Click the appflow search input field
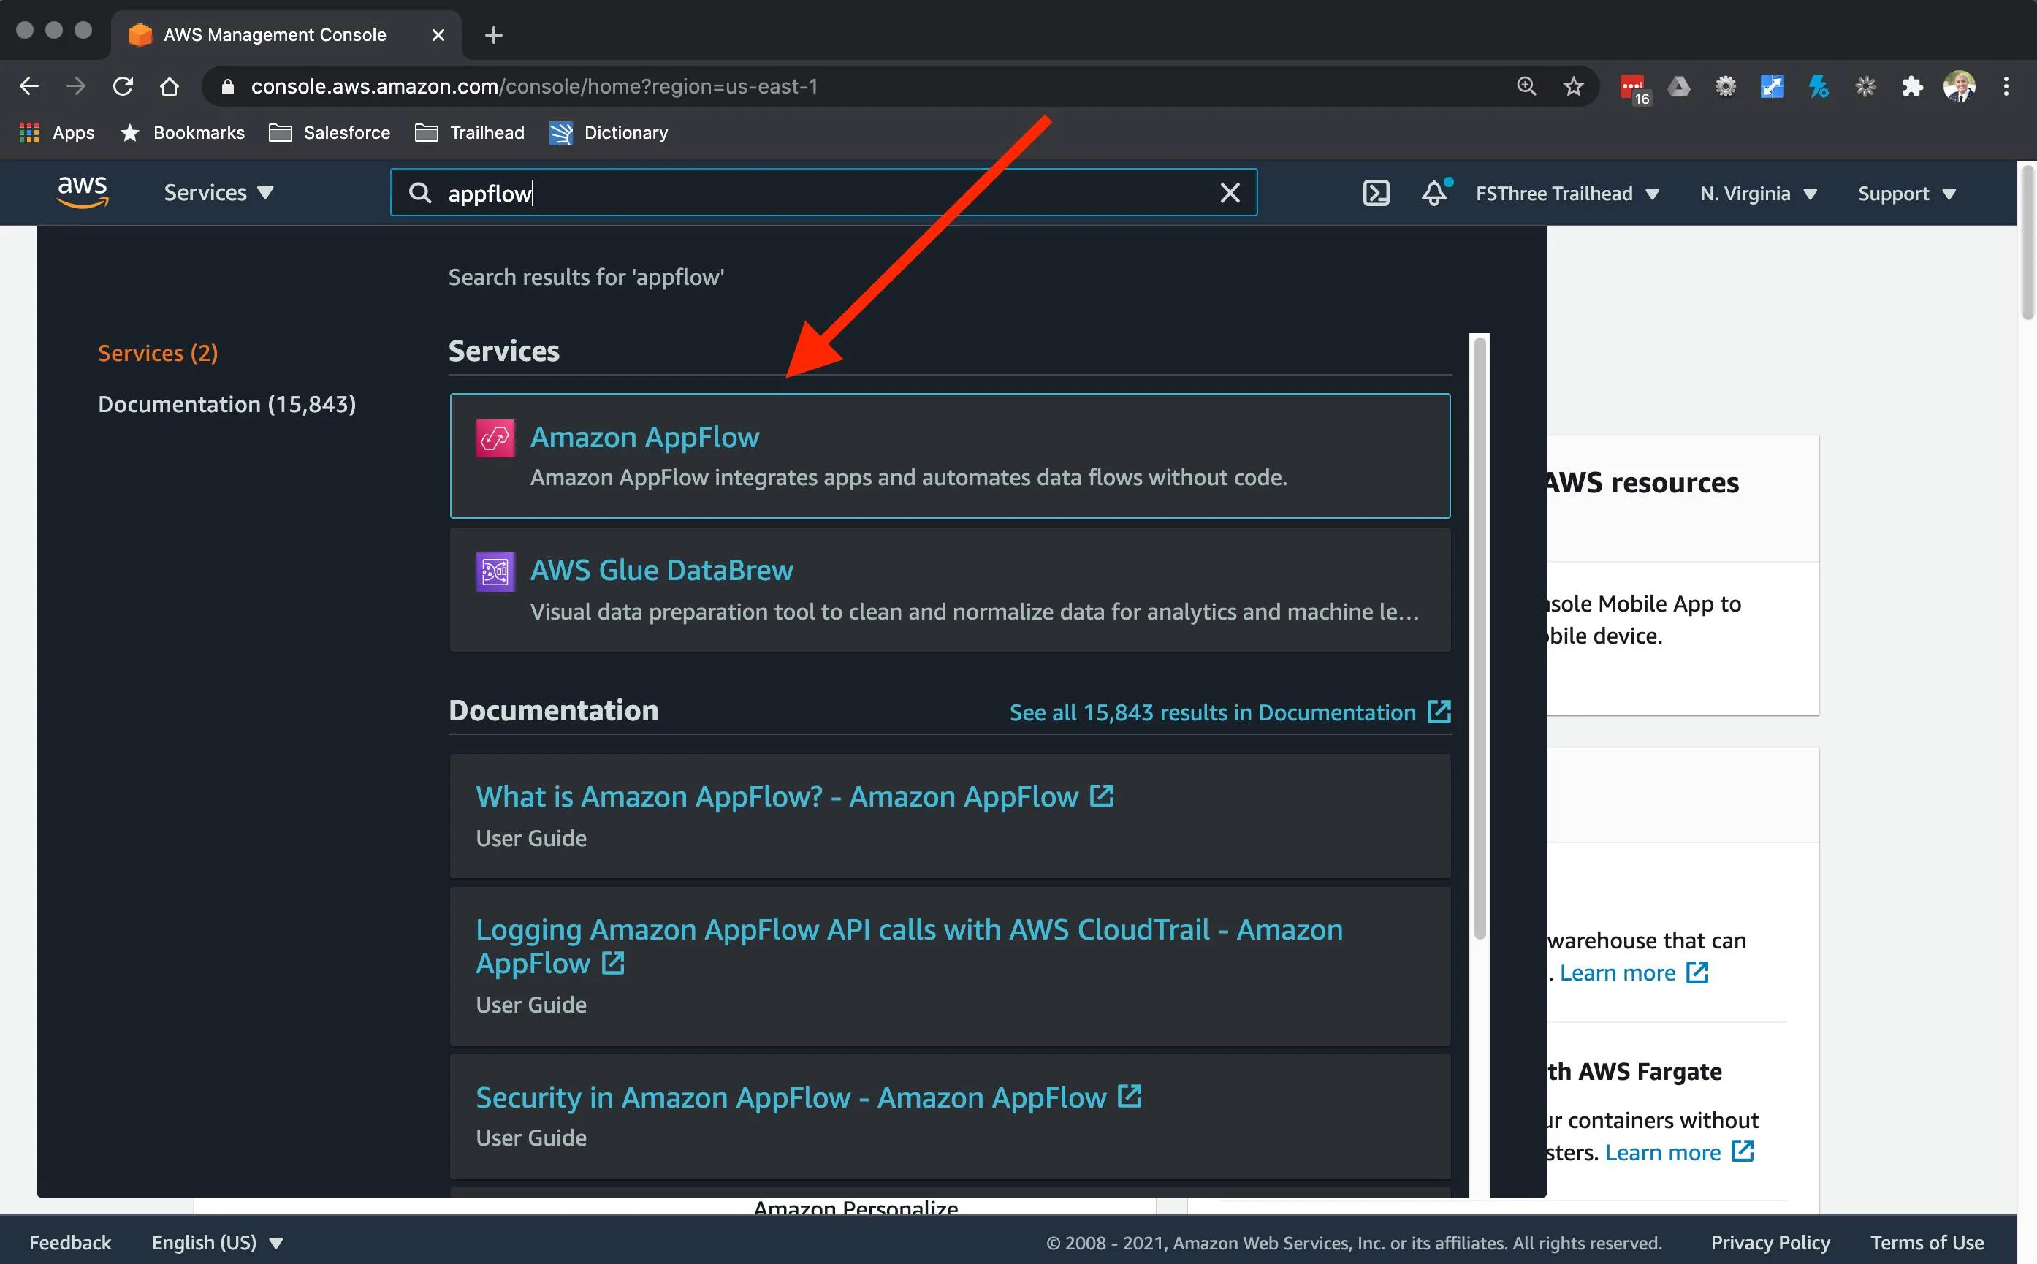Screen dimensions: 2037x1264 826,192
